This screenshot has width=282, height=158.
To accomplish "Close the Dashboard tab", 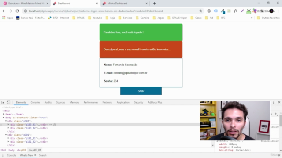I will [x=97, y=4].
